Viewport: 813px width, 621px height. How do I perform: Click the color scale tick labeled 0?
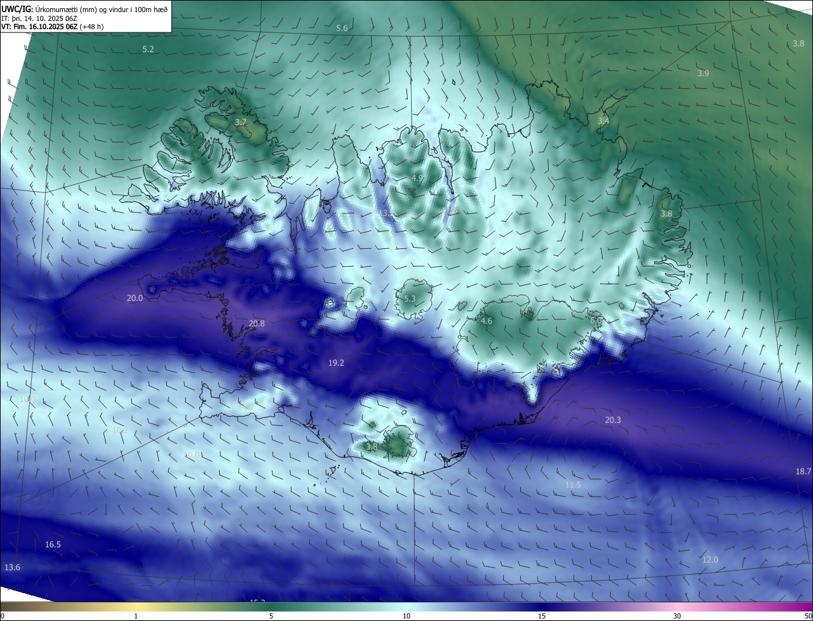tap(3, 616)
